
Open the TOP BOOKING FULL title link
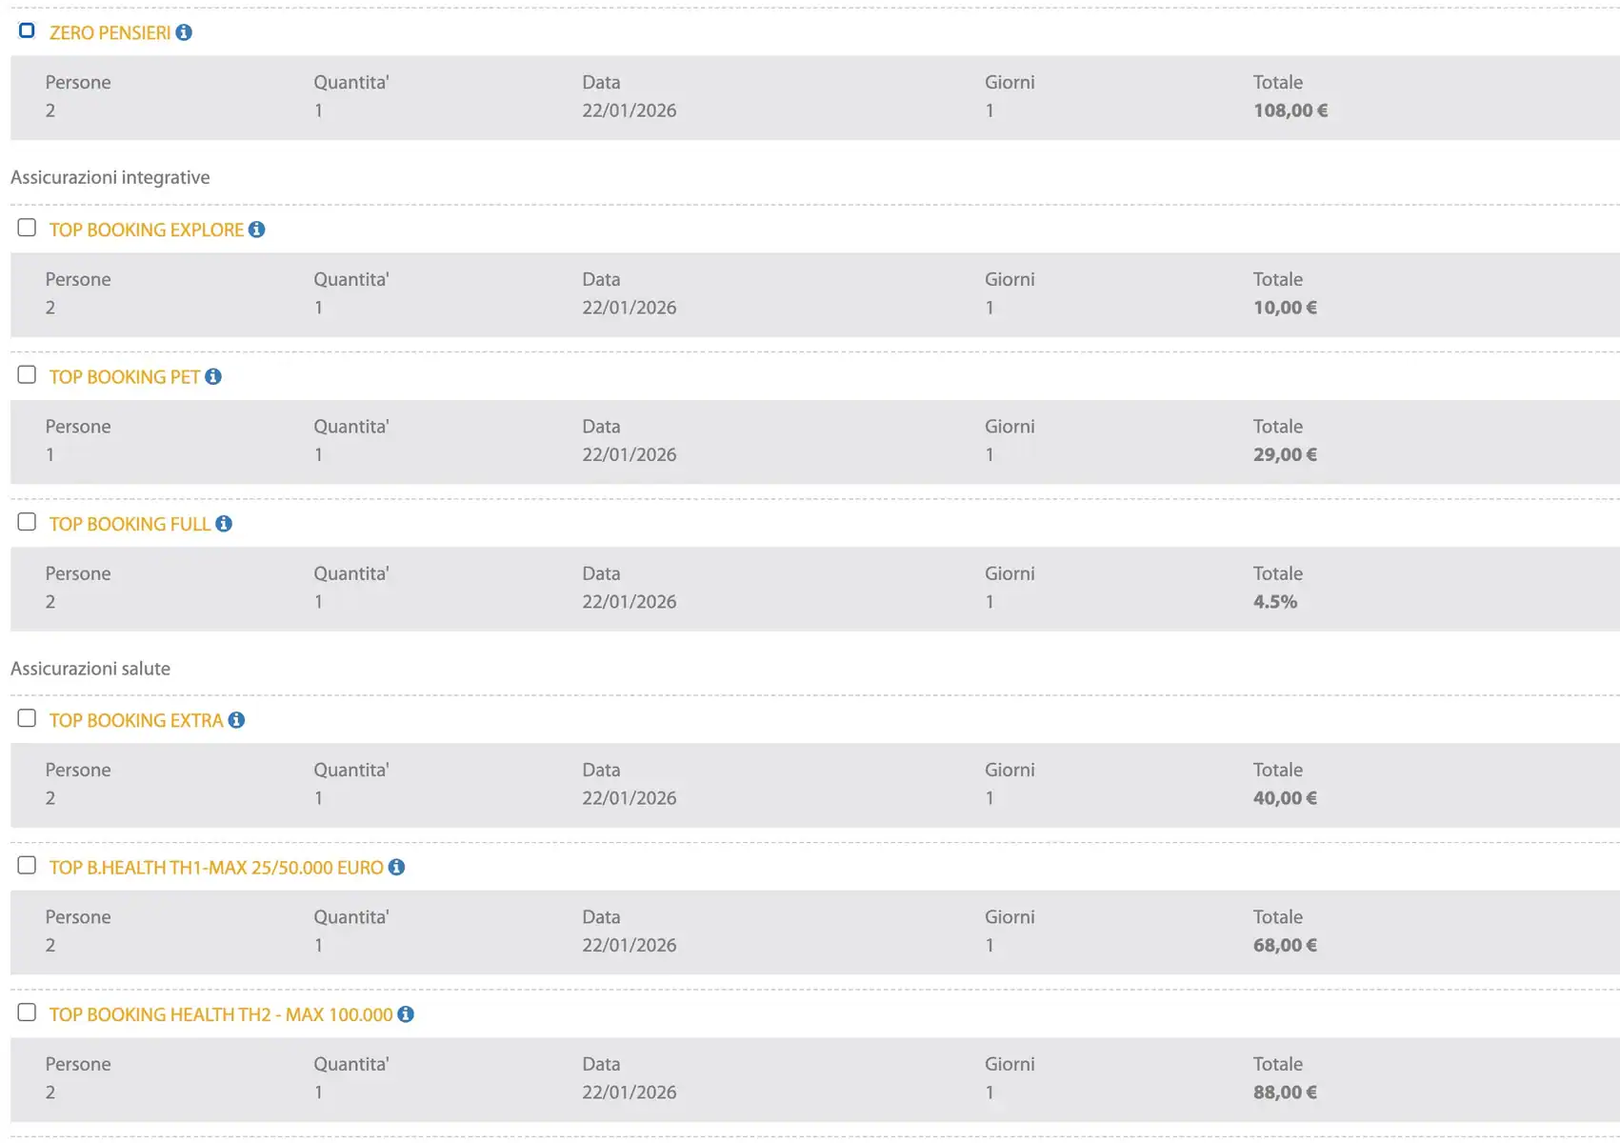click(x=130, y=525)
